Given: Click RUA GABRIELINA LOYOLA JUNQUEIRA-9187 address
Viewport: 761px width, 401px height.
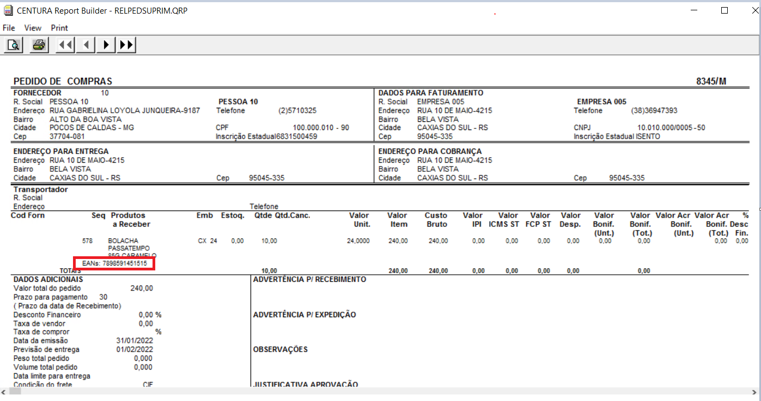Looking at the screenshot, I should point(125,110).
